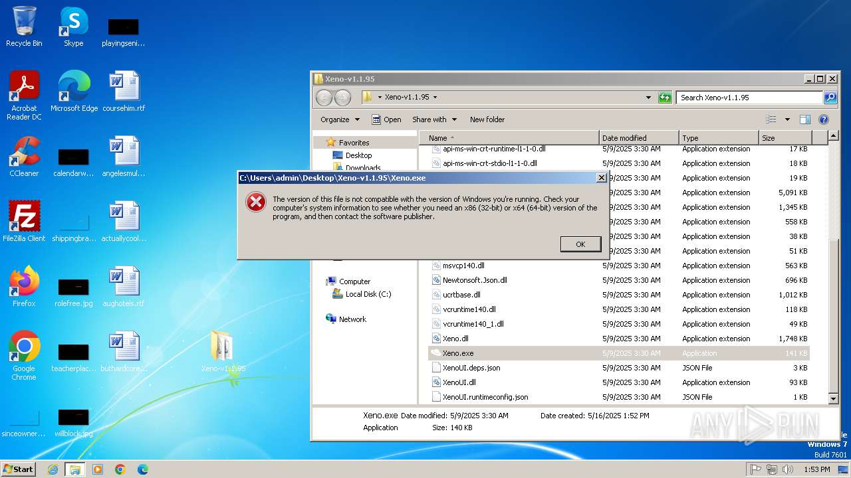Click the Edge taskbar icon
This screenshot has width=851, height=478.
pos(143,469)
